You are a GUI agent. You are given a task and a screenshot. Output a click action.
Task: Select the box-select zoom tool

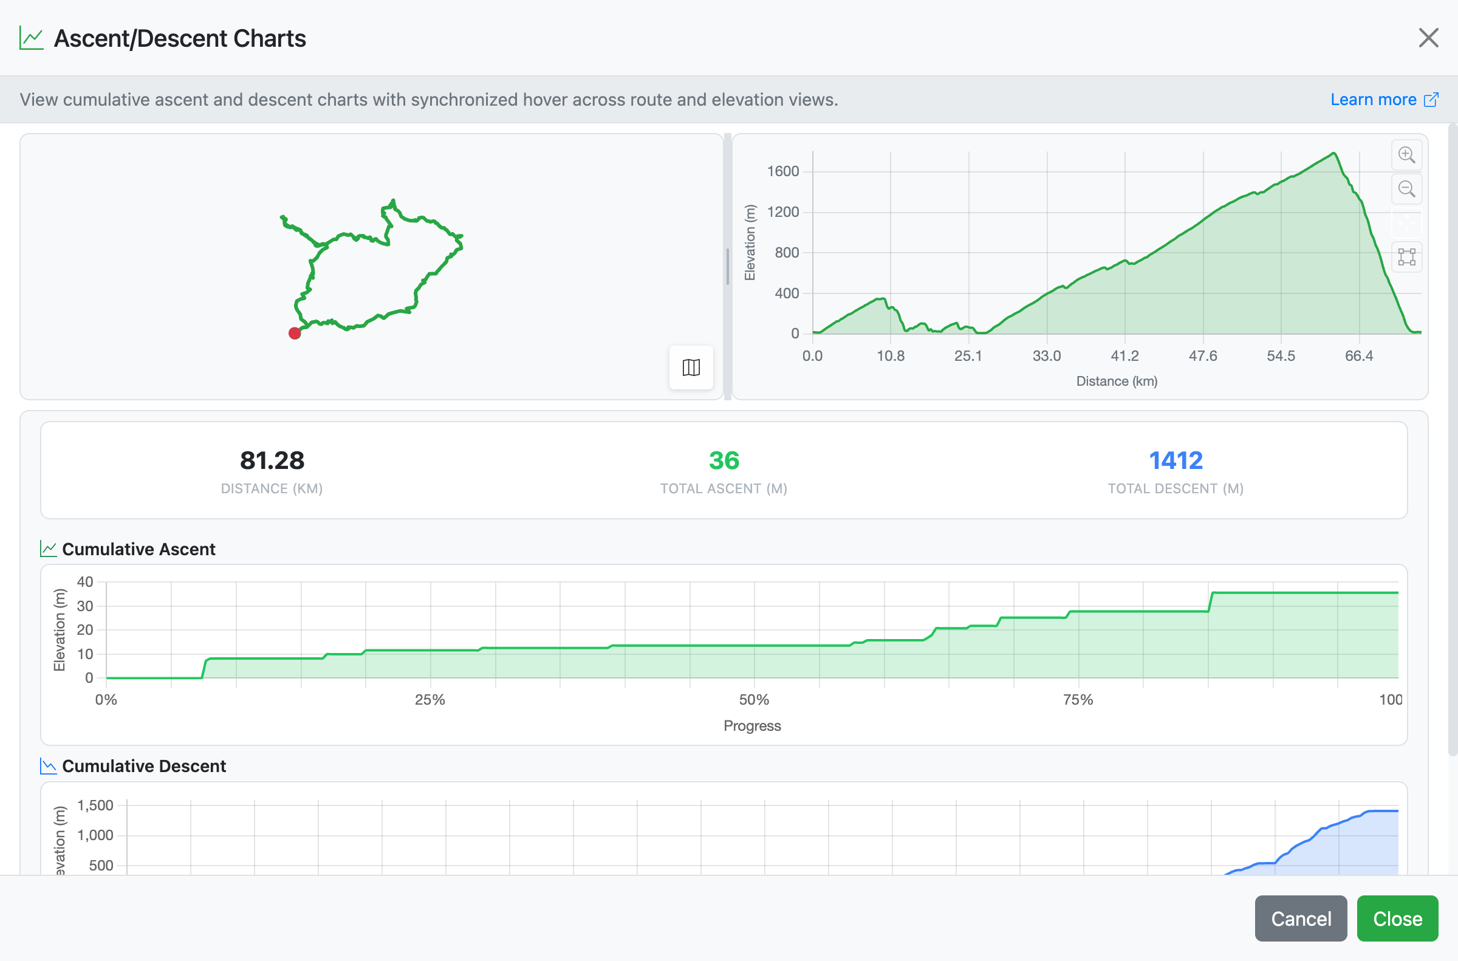point(1406,258)
